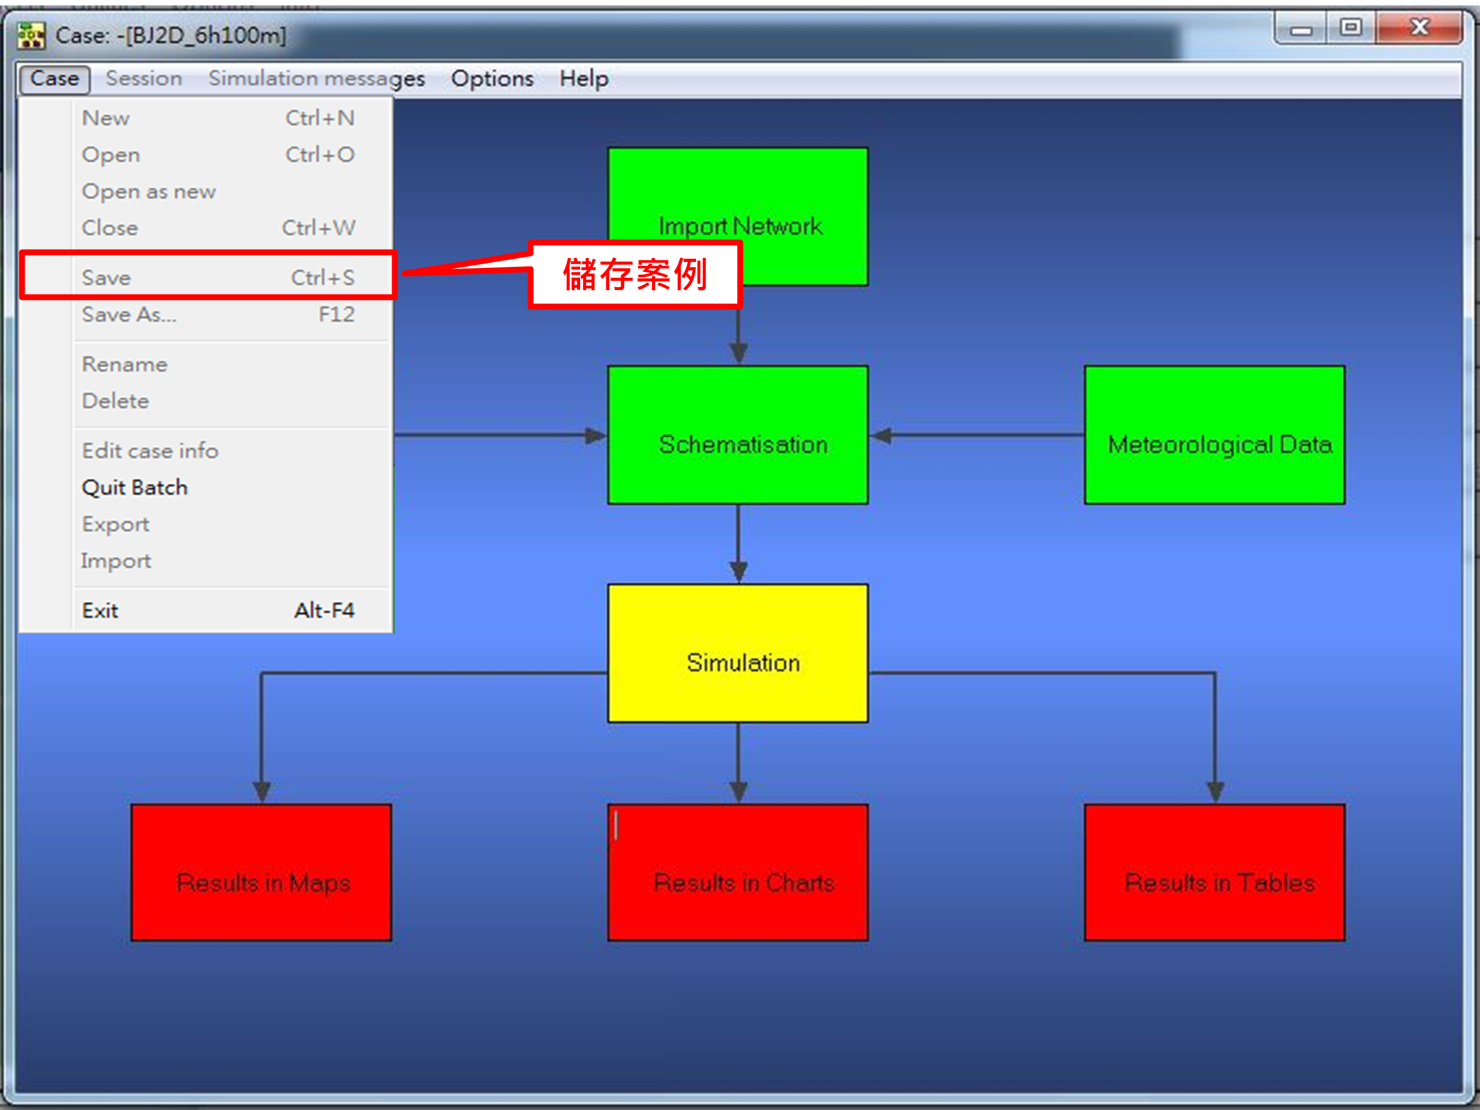1480x1110 pixels.
Task: Open the Results in Maps block
Action: pos(261,873)
